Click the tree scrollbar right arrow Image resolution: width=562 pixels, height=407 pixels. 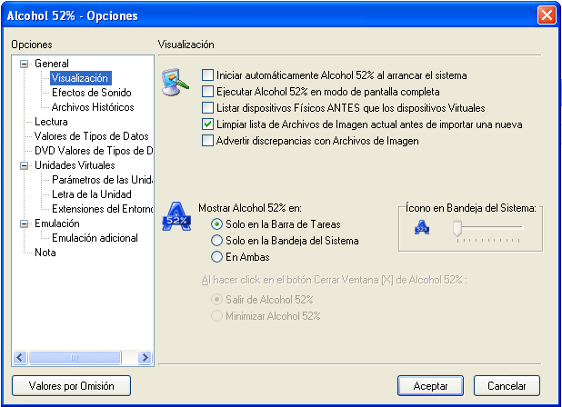tap(145, 357)
